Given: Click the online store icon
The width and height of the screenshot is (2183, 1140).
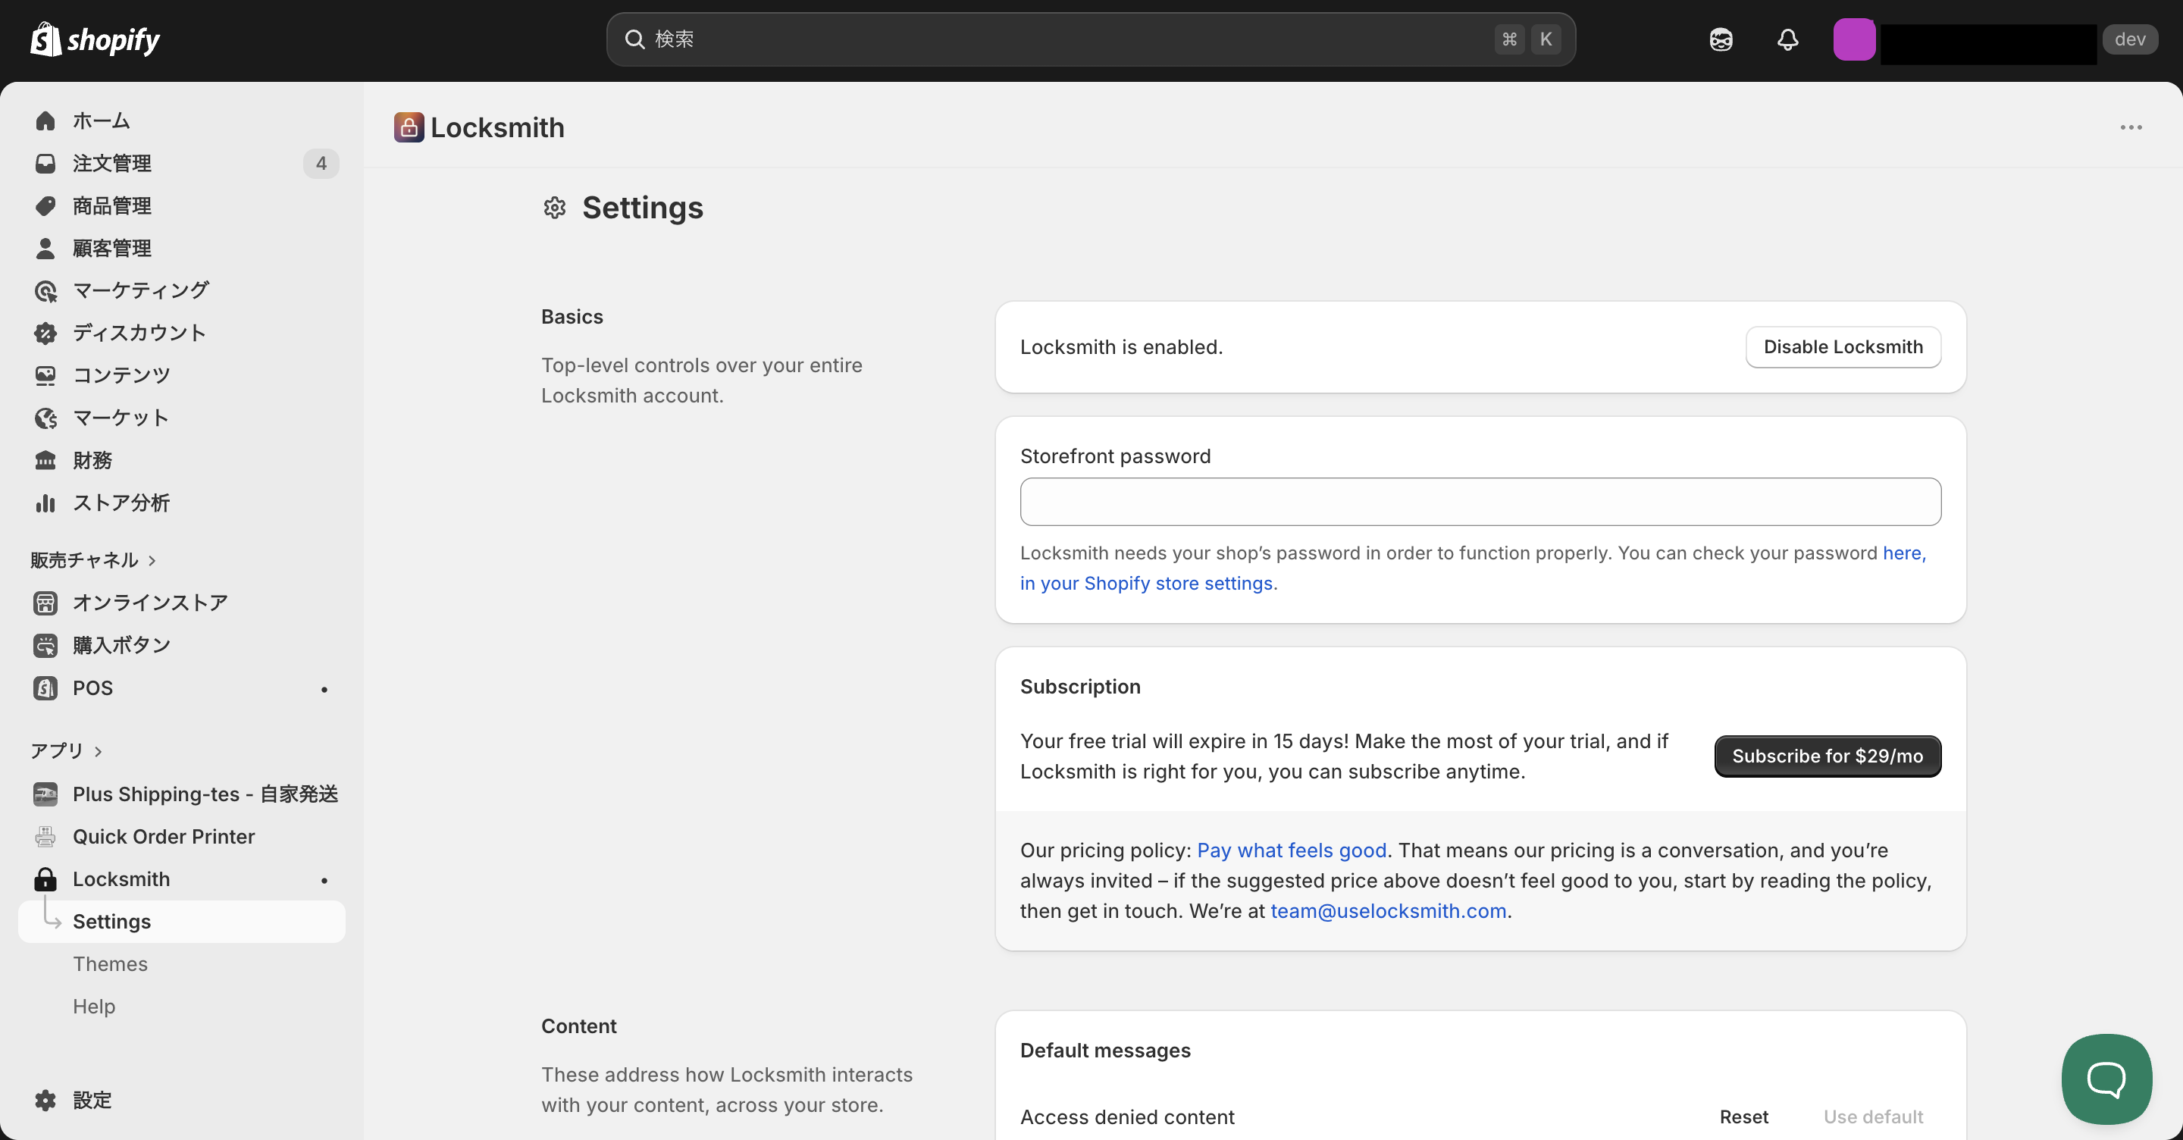Looking at the screenshot, I should tap(45, 603).
